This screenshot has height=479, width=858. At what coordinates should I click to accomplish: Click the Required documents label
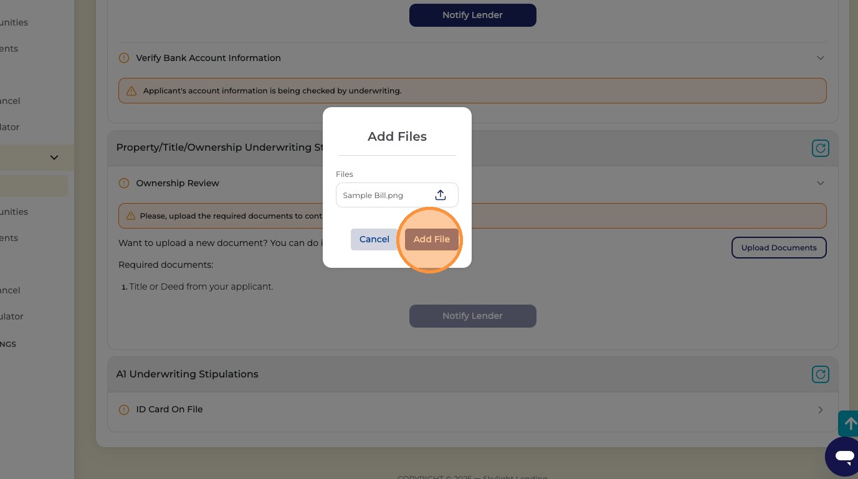coord(166,265)
